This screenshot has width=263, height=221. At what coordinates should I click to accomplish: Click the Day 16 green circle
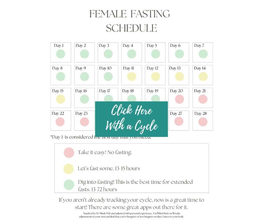coord(84,99)
